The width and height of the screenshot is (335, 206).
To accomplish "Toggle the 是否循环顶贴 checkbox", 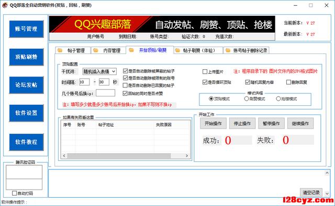I will [205, 82].
